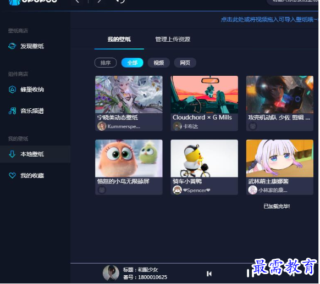Click the refresh icon in the top bar
This screenshot has height=284, width=320.
tap(121, 1)
